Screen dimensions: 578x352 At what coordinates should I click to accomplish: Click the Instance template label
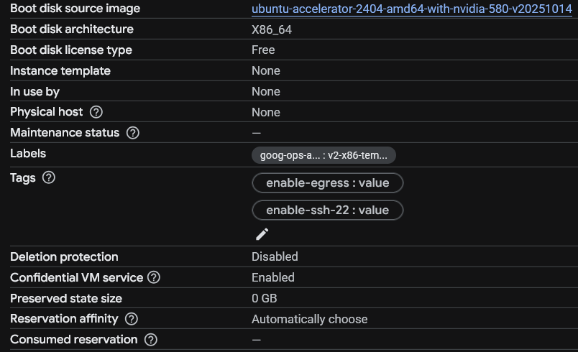[x=60, y=70]
